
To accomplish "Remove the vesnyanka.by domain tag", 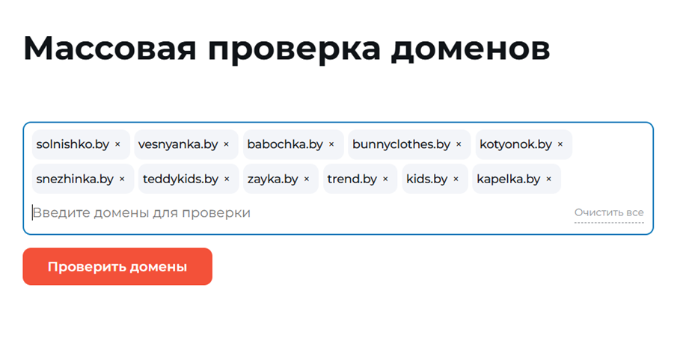I will point(226,145).
